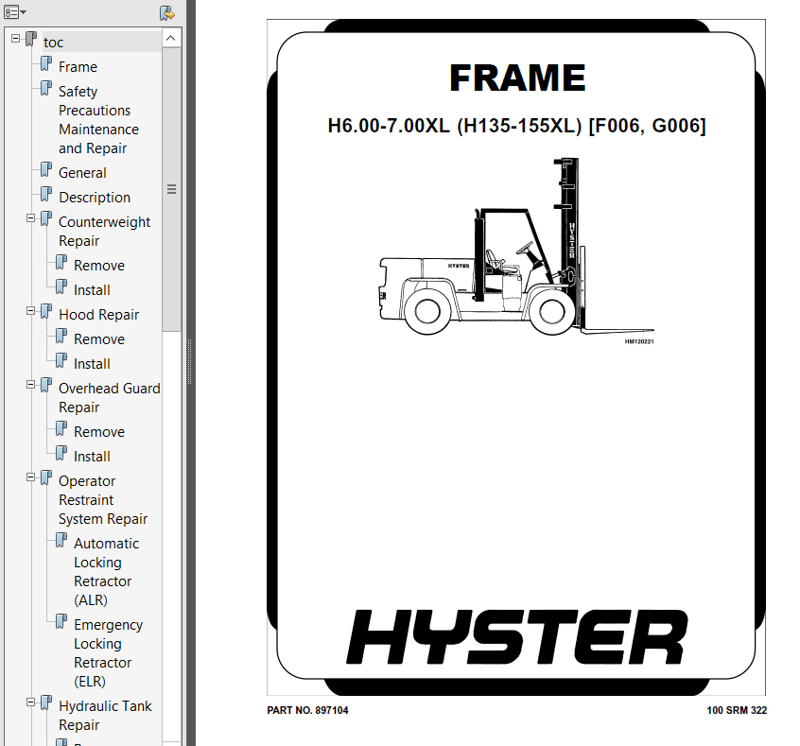Go to Emergency Locking Retractor (ELR) bookmark

point(108,653)
